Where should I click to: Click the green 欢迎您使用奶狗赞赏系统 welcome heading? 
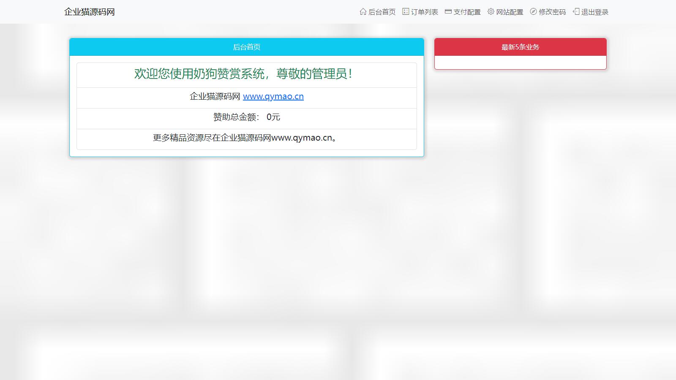point(243,74)
